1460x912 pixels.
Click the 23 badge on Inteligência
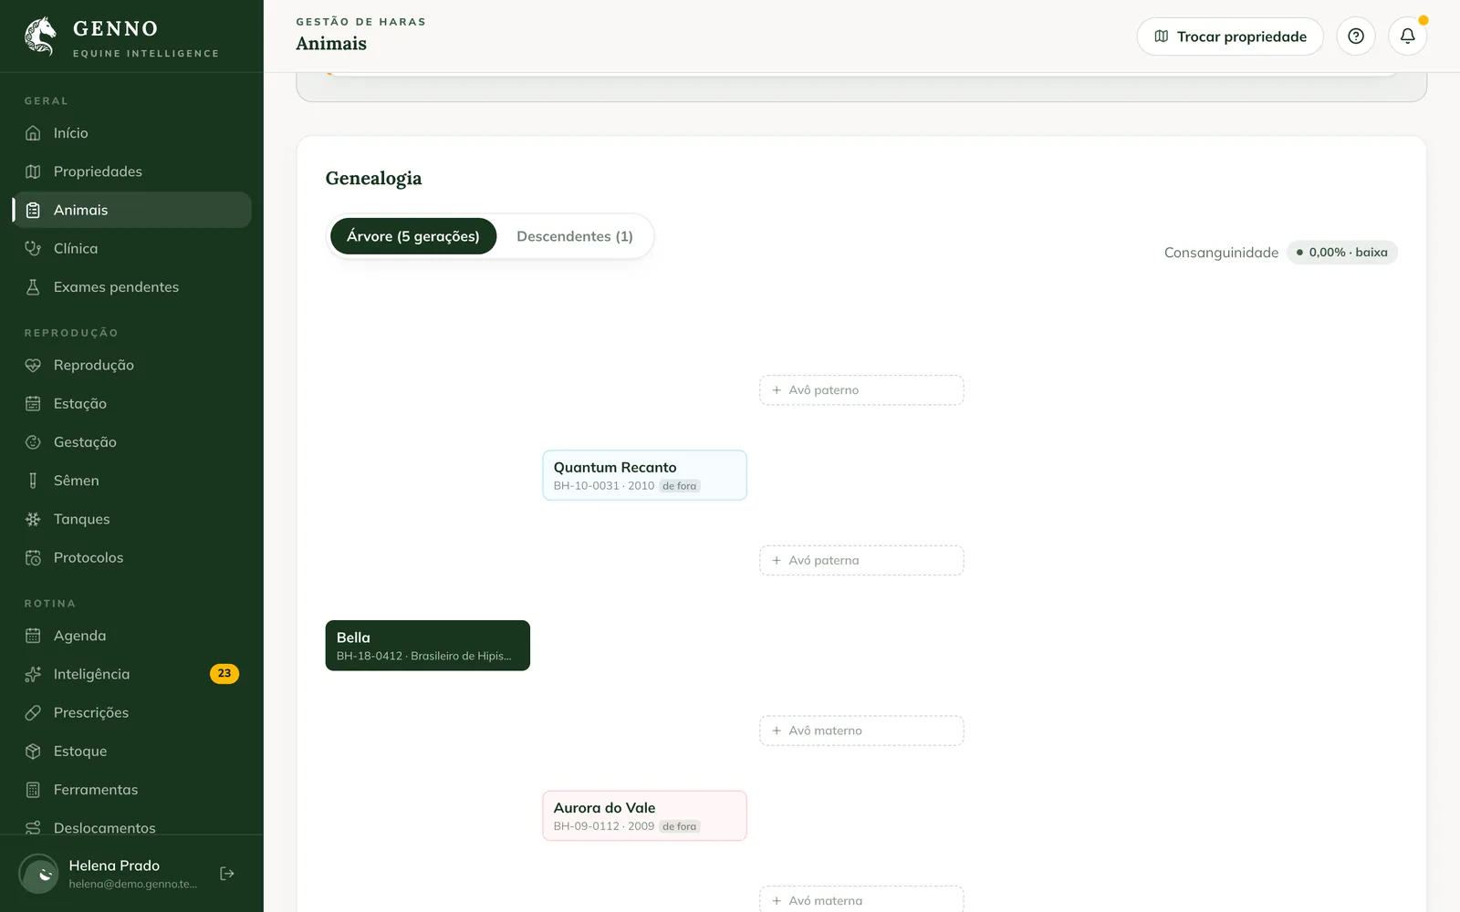point(224,674)
